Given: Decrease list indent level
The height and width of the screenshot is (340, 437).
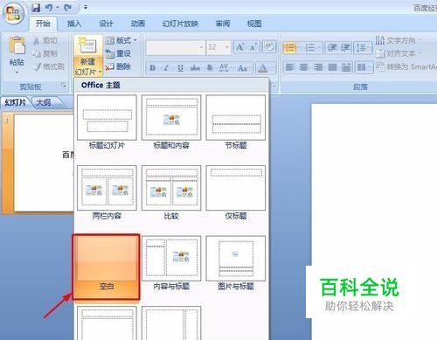Looking at the screenshot, I should pyautogui.click(x=332, y=47).
